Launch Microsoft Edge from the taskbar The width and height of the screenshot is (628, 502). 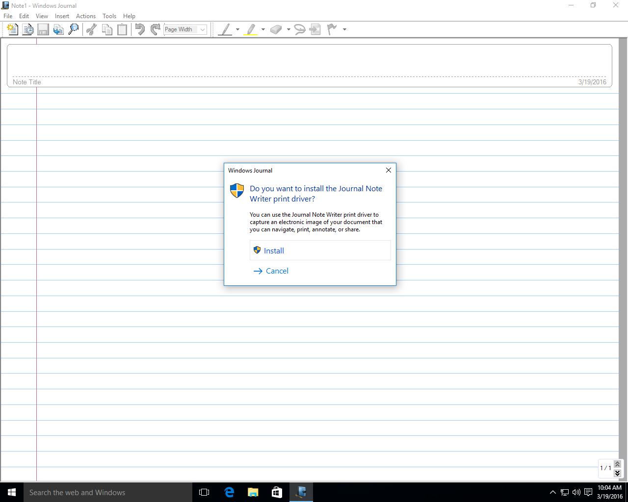pyautogui.click(x=229, y=492)
